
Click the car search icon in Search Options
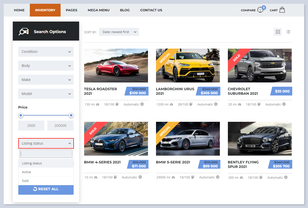point(24,32)
